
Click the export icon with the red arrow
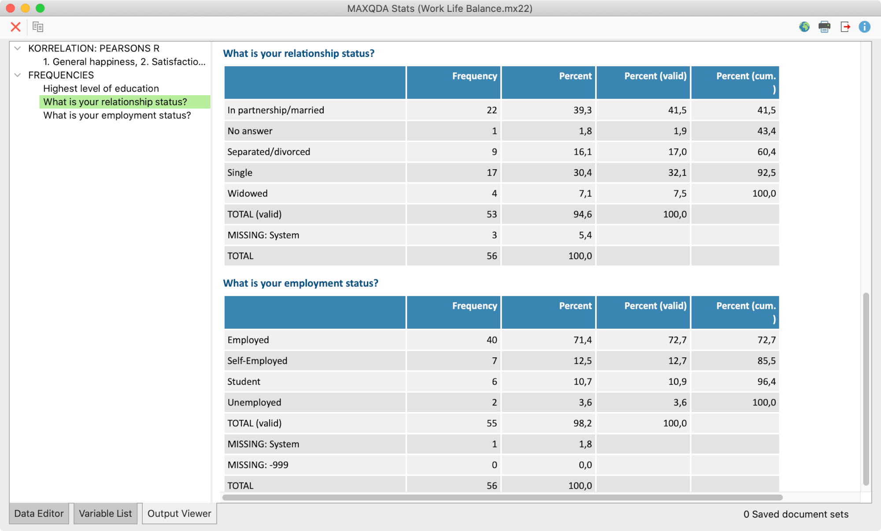click(846, 27)
